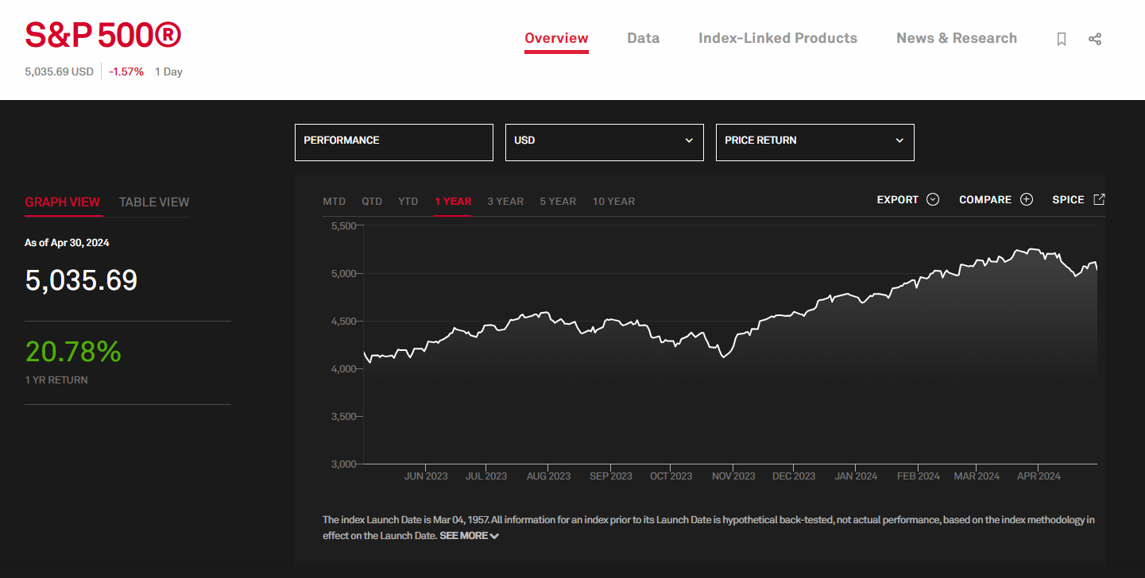Select the MTD time range
Screen dimensions: 1145x578
pyautogui.click(x=335, y=202)
